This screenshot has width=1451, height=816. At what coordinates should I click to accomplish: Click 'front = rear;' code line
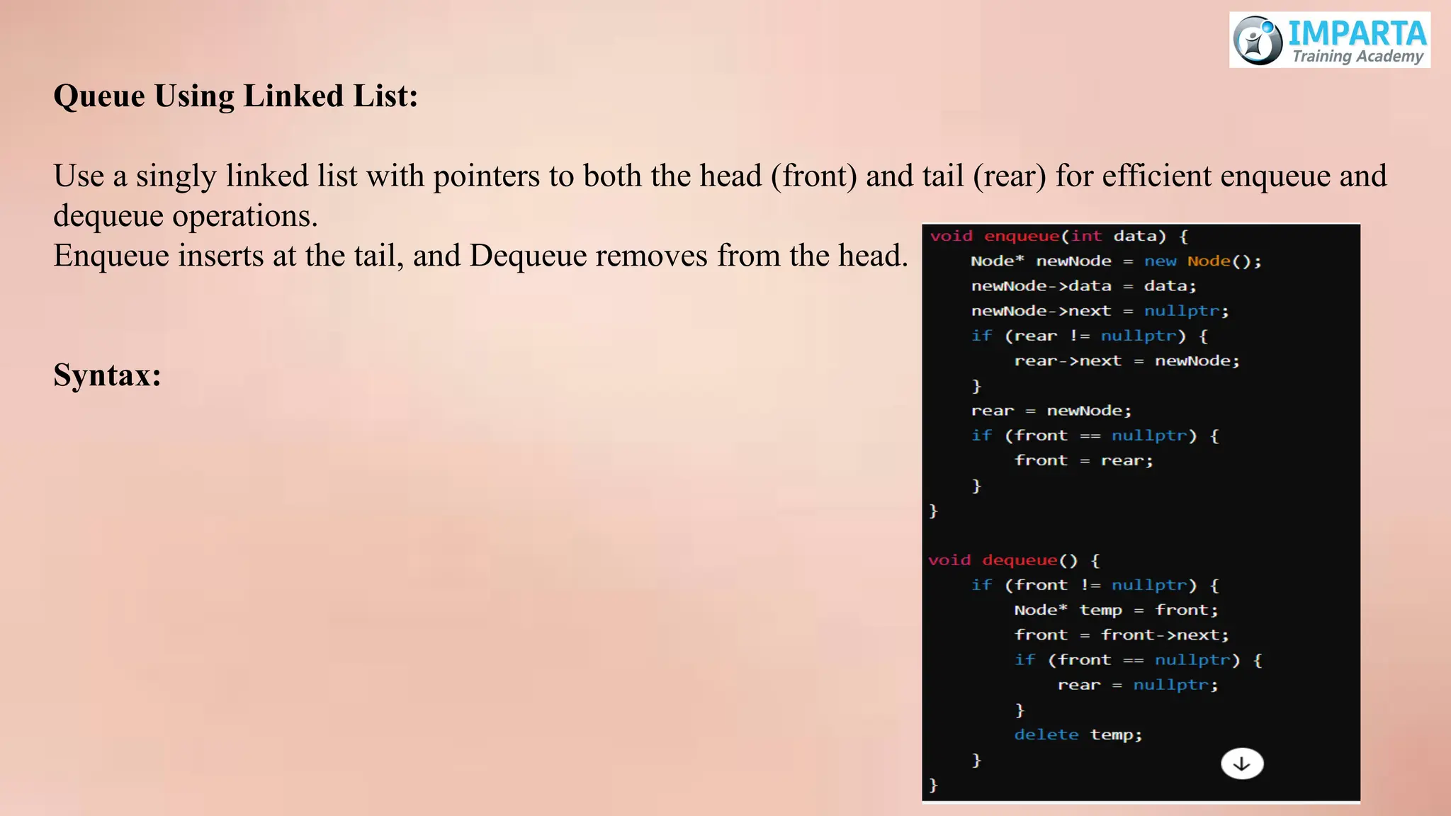(1084, 460)
